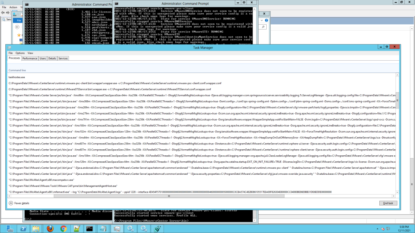The image size is (415, 233).
Task: Sort by the Command line column header
Action: (x=17, y=70)
